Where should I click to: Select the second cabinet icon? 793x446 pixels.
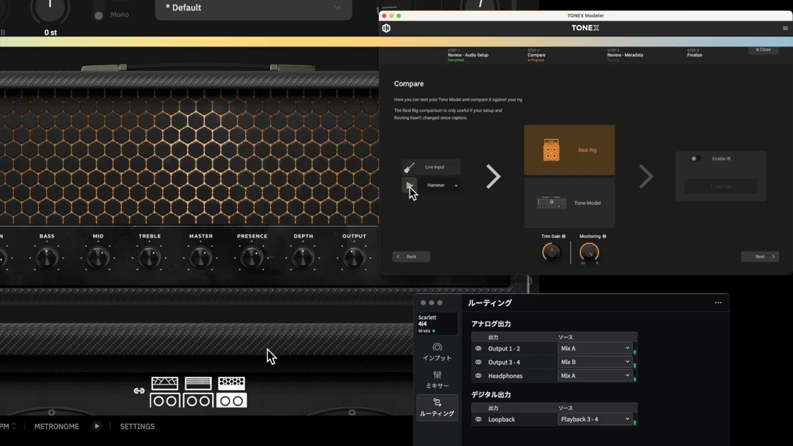tap(198, 400)
